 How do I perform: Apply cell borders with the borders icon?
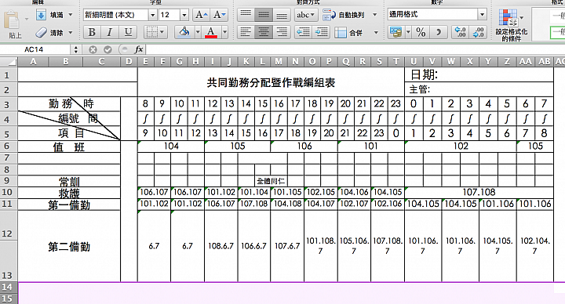tap(151, 32)
